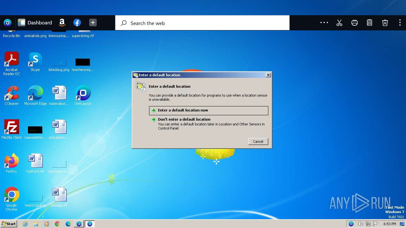This screenshot has height=228, width=406.
Task: Select the scissors snipping tool icon
Action: [339, 23]
